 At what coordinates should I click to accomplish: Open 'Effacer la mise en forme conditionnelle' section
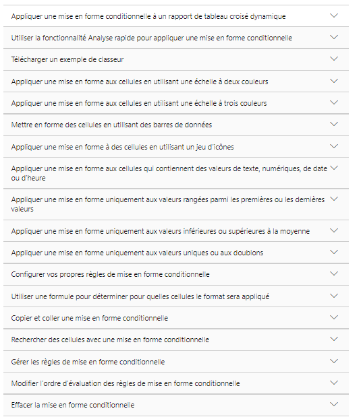pos(176,405)
